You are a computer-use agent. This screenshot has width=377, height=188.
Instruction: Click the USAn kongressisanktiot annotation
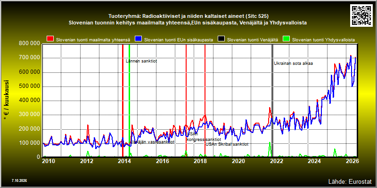204,137
